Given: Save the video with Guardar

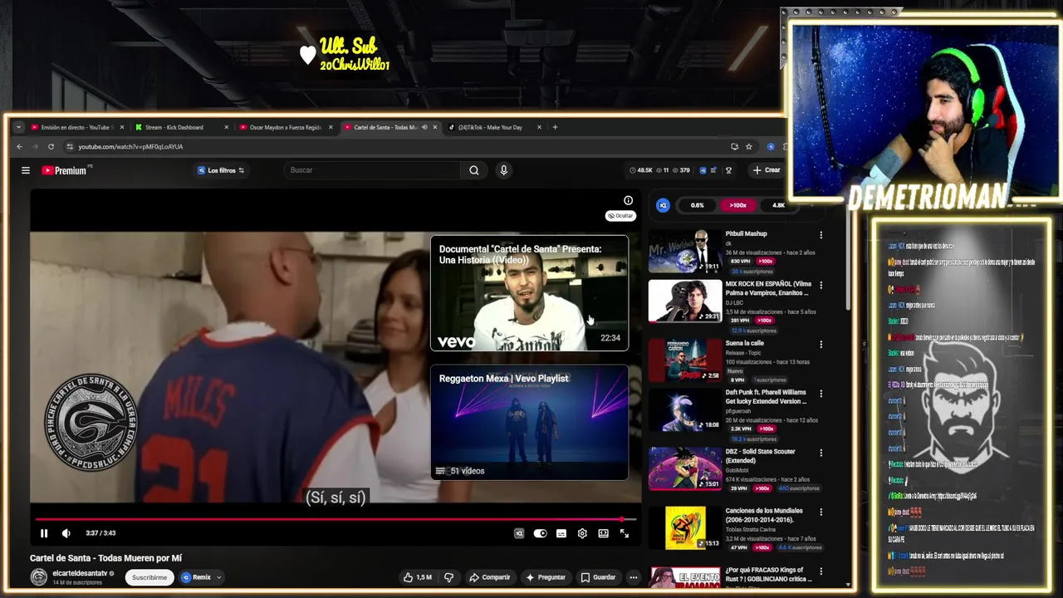Looking at the screenshot, I should [x=598, y=577].
